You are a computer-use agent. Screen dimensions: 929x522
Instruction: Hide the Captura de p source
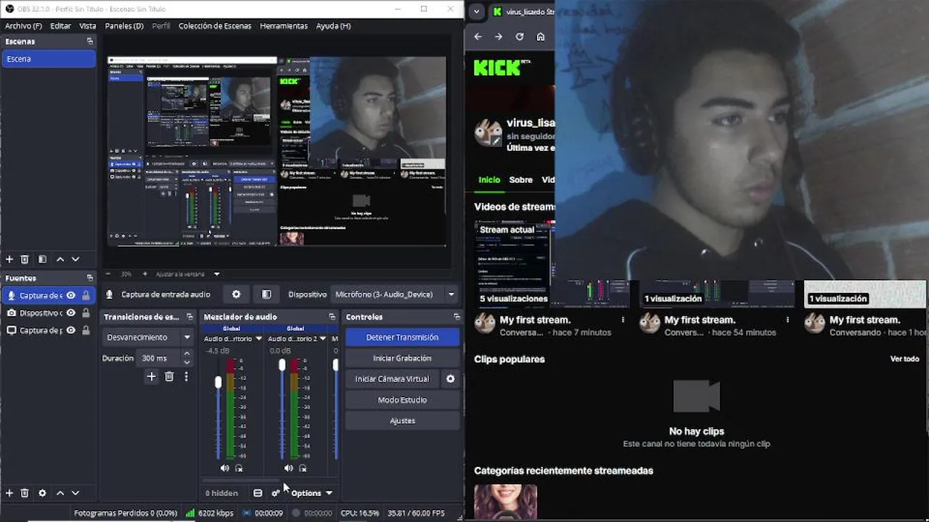(71, 331)
